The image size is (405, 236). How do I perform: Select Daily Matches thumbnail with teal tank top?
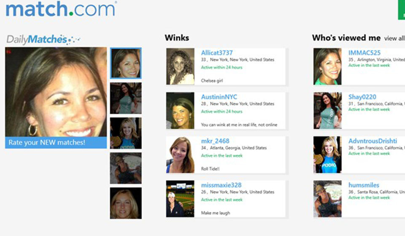coord(126,98)
